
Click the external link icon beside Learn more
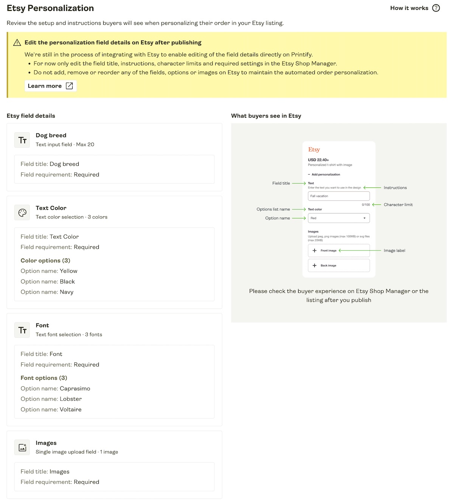pos(69,86)
